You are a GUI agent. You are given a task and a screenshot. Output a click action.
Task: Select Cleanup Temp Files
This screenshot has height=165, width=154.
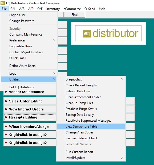[x=91, y=103]
